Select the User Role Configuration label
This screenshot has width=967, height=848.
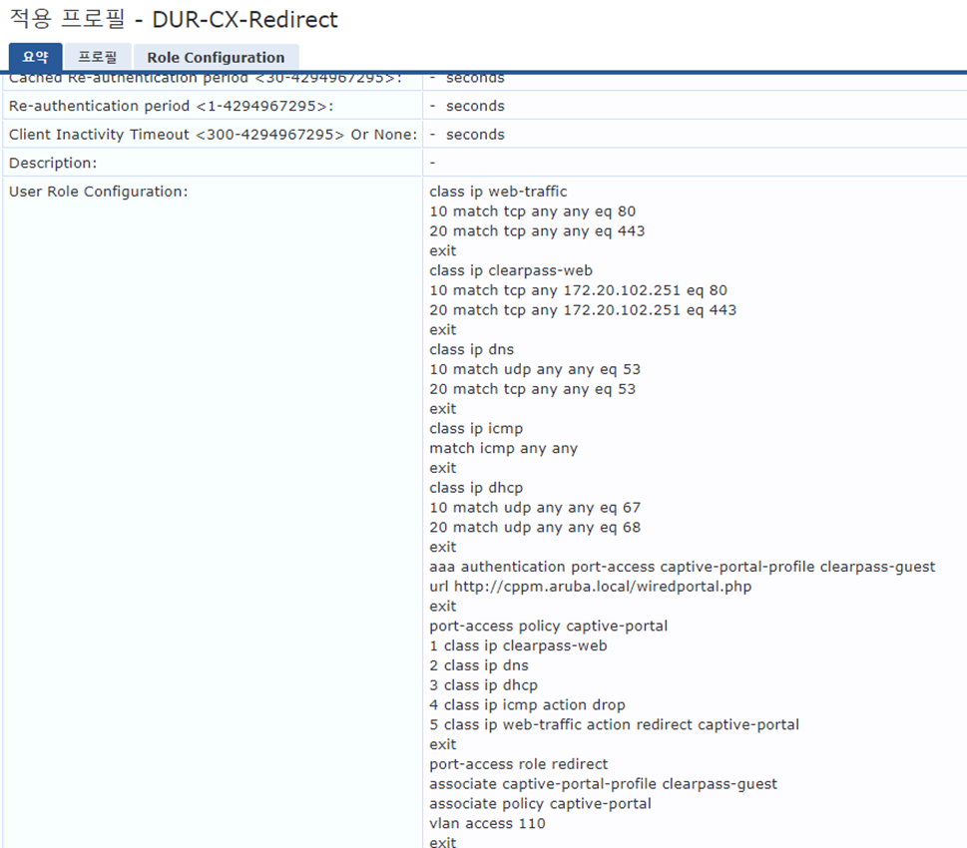coord(98,192)
